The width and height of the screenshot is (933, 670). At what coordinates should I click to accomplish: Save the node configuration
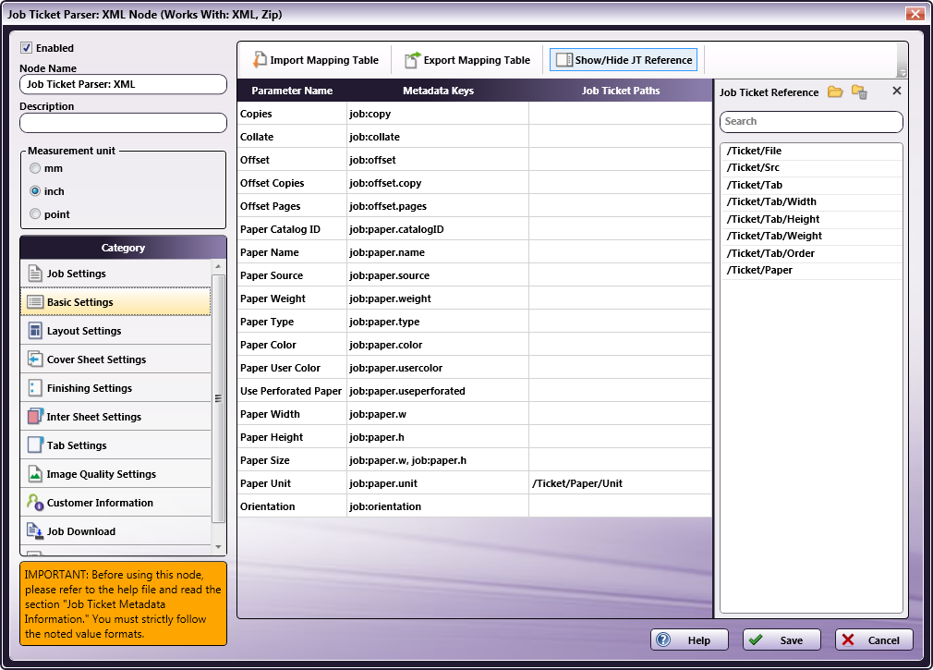pyautogui.click(x=782, y=640)
